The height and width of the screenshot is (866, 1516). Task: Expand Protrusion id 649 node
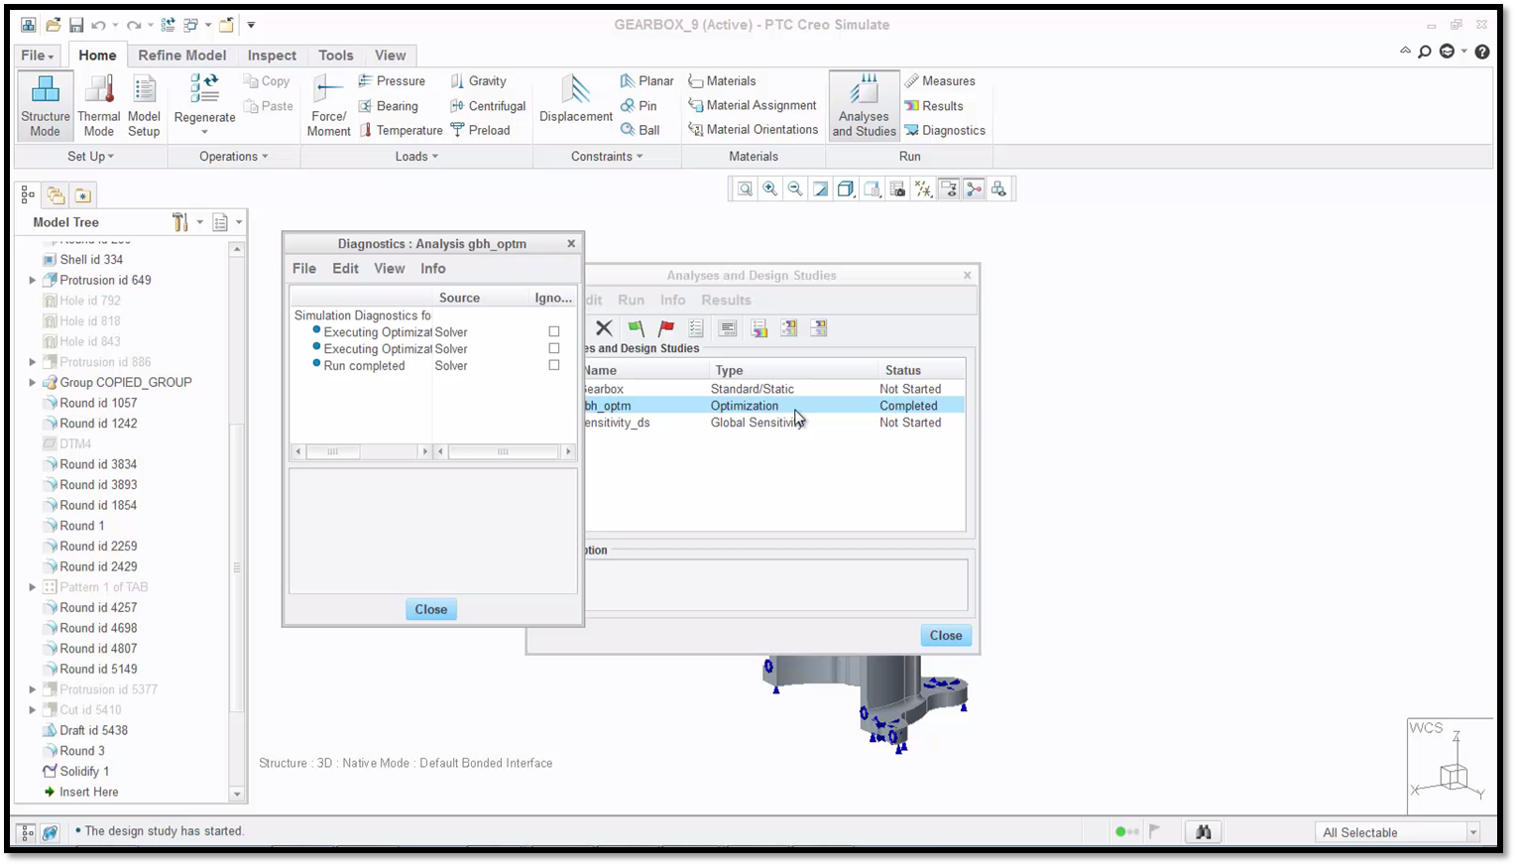pyautogui.click(x=33, y=281)
